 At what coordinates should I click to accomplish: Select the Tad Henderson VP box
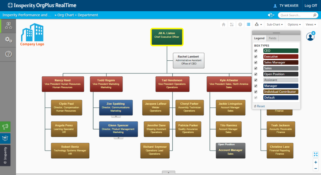[172, 84]
